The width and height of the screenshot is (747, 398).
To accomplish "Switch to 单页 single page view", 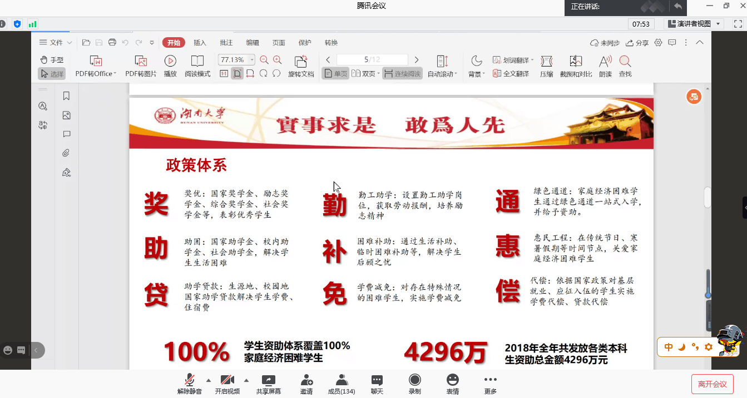I will tap(335, 74).
